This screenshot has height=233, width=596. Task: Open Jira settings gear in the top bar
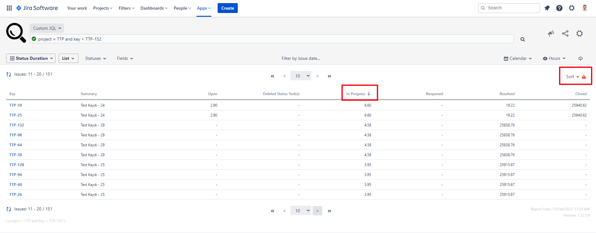(x=572, y=8)
